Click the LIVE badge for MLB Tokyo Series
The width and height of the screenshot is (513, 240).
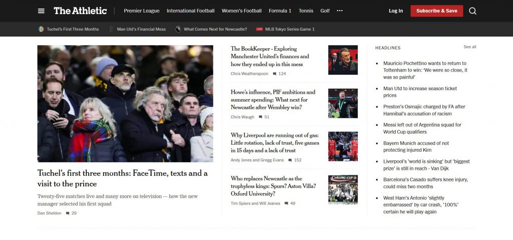point(260,29)
